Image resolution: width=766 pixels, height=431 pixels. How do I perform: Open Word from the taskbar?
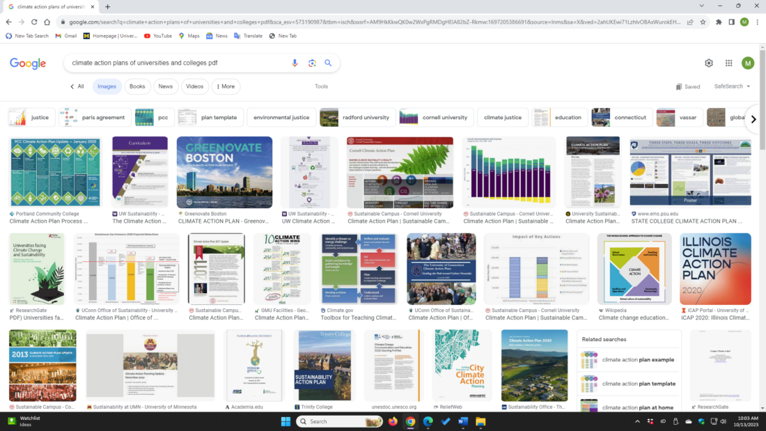point(463,421)
